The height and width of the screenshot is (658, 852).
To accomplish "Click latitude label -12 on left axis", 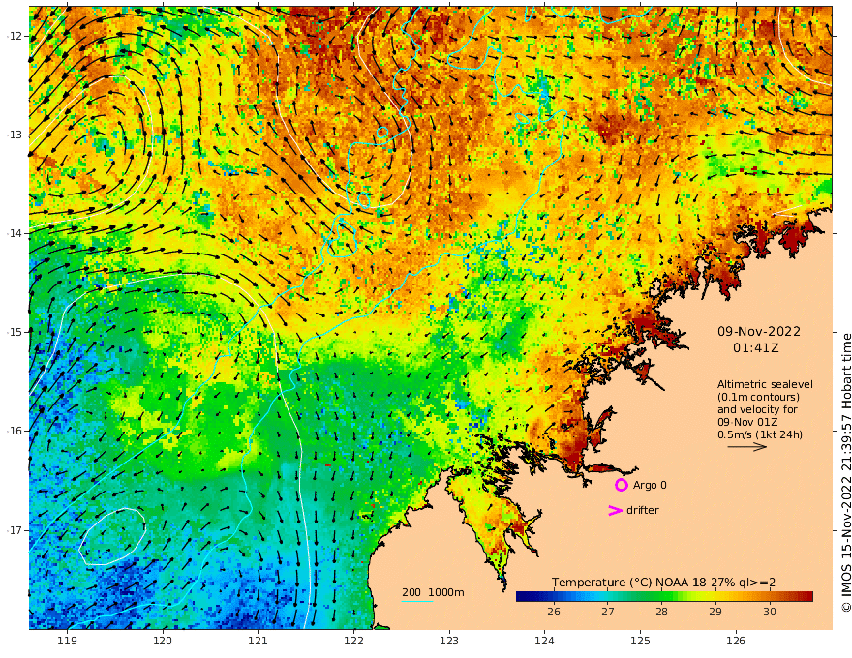I will [x=15, y=36].
